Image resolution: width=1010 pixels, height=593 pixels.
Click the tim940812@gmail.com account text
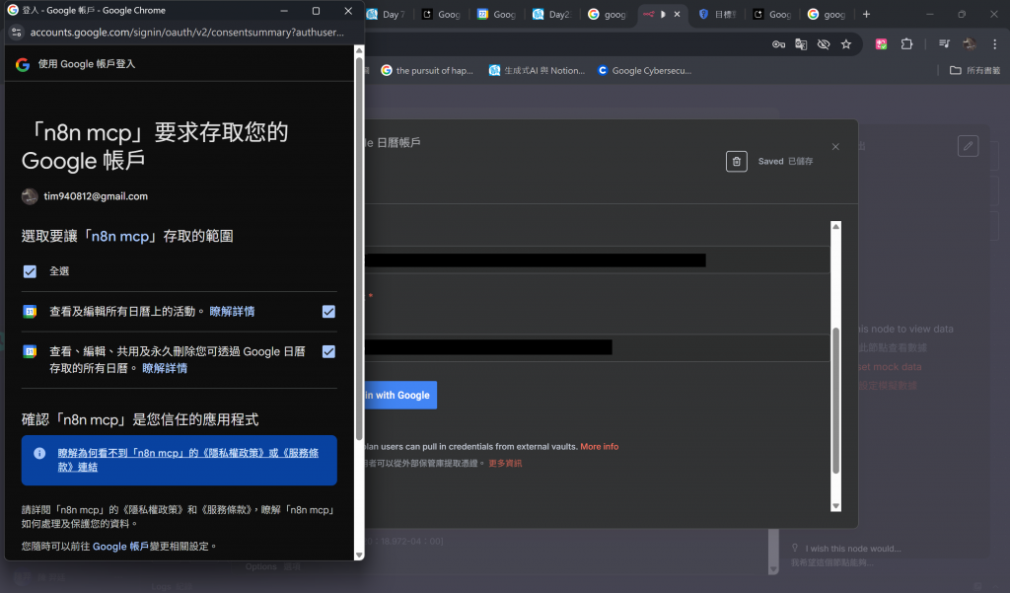pyautogui.click(x=96, y=196)
